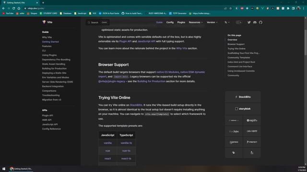
Task: Open a new browser tab with plus
Action: (43, 3)
